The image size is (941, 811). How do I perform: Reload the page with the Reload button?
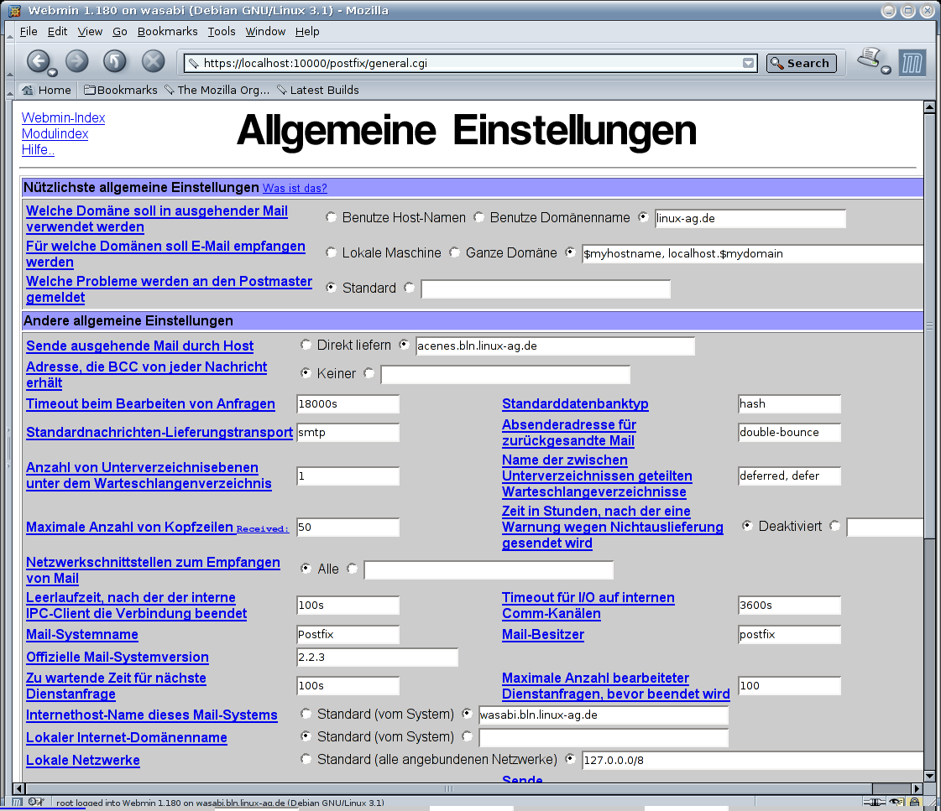point(115,60)
